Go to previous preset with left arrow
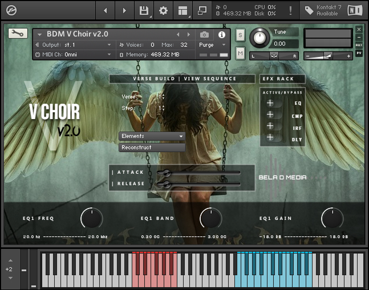 pos(105,10)
